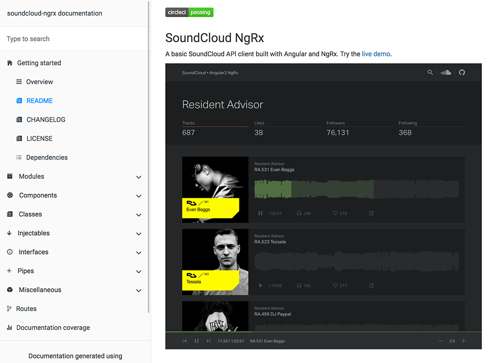Open the circleci passing badge
Image resolution: width=496 pixels, height=363 pixels.
[x=189, y=12]
